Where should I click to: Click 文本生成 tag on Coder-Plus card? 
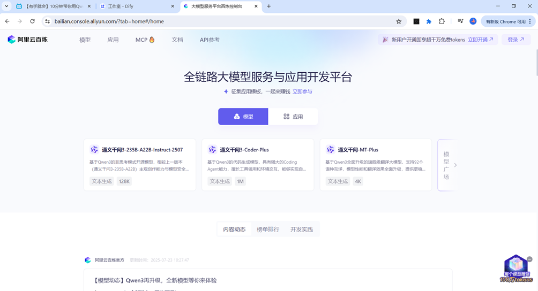(220, 181)
